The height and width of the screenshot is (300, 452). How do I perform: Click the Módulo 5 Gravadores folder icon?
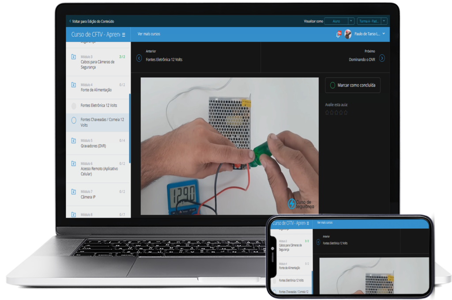(74, 141)
